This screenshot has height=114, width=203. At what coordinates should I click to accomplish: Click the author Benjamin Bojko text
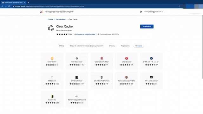(x=64, y=30)
